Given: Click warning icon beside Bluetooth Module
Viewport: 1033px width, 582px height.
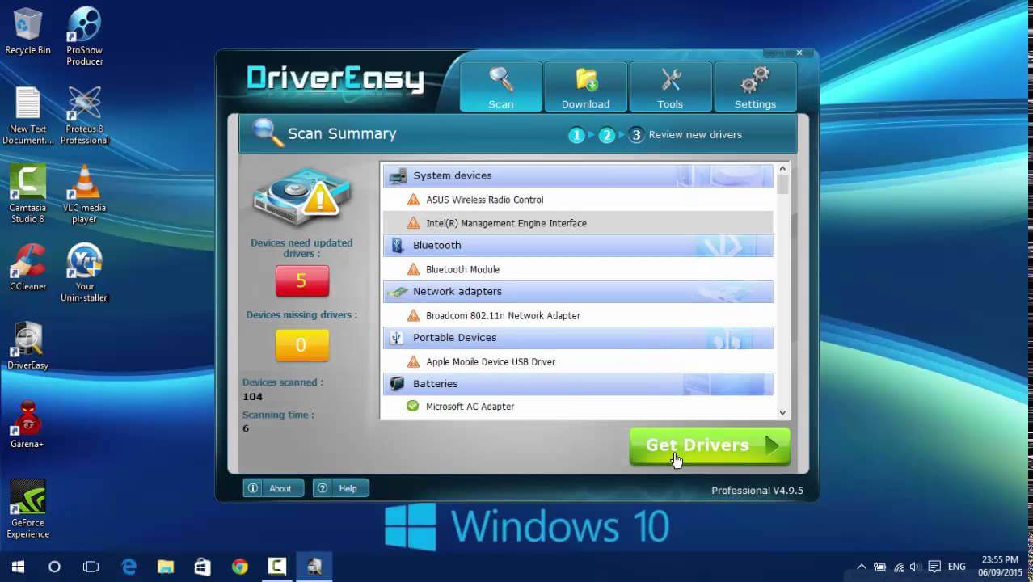Looking at the screenshot, I should [413, 269].
